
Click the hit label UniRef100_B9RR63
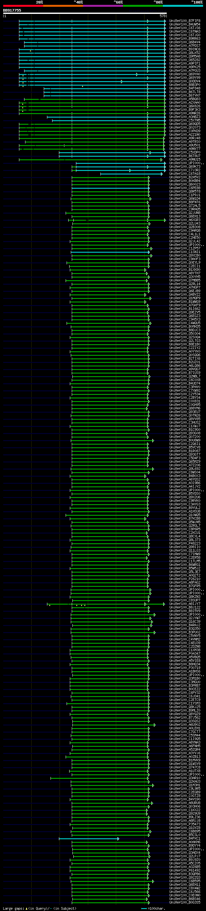coord(185,38)
